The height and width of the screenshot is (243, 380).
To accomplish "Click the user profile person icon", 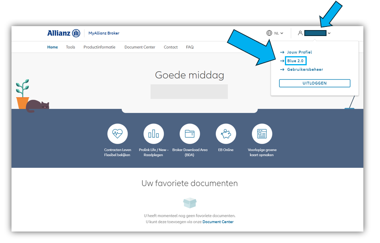I will click(x=300, y=33).
